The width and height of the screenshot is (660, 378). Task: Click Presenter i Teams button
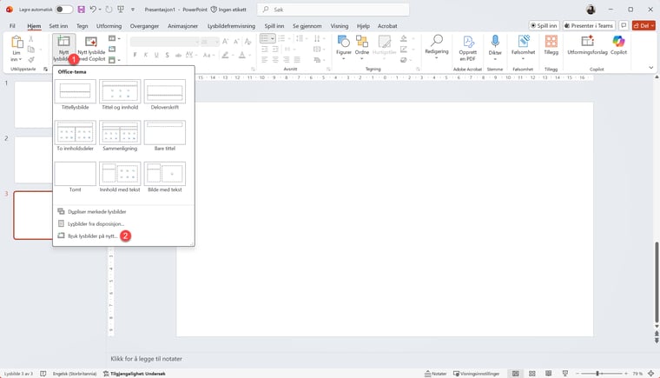coord(589,26)
